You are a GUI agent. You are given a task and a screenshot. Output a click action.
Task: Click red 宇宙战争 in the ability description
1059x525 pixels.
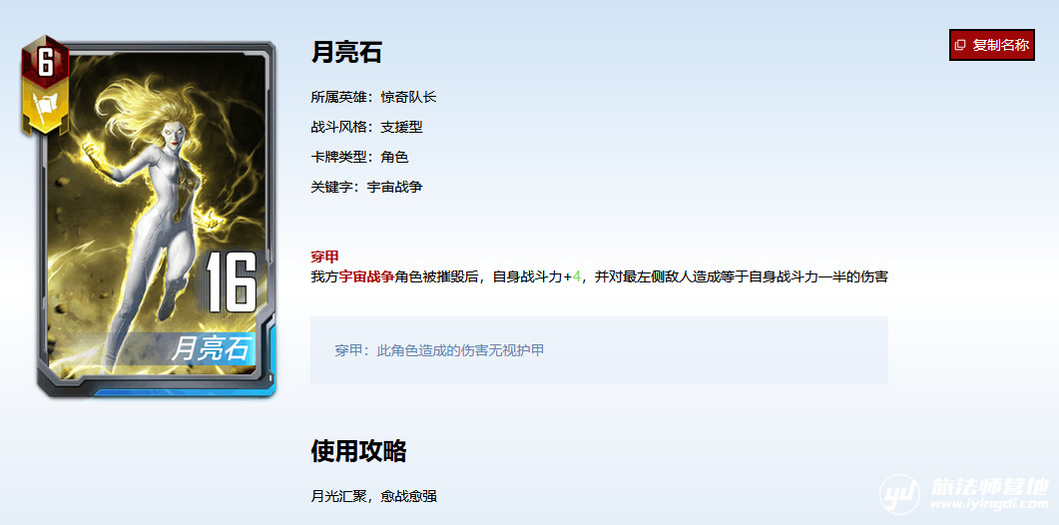coord(366,276)
